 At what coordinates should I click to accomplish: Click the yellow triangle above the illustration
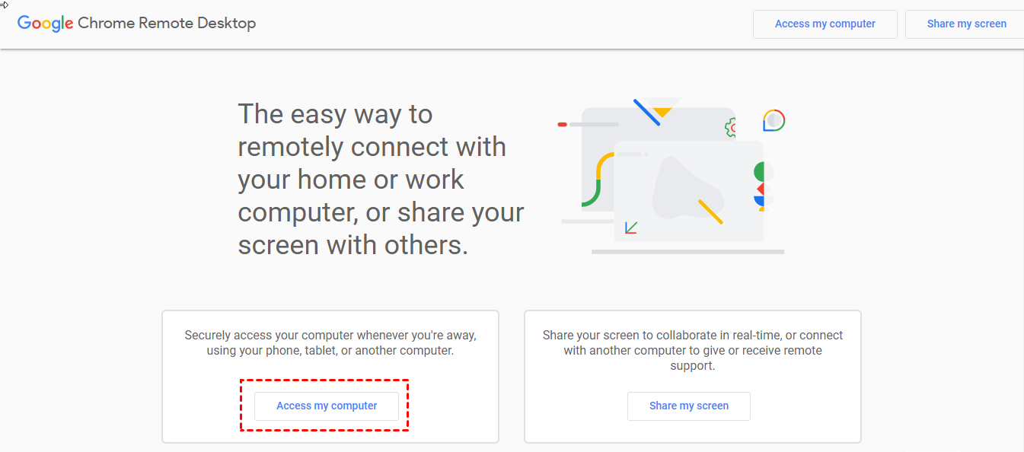click(663, 111)
